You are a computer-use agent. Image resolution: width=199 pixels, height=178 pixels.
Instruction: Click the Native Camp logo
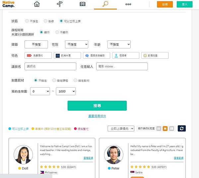point(8,4)
